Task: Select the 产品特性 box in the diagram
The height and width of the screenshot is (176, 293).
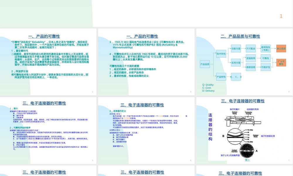Action: (x=221, y=77)
